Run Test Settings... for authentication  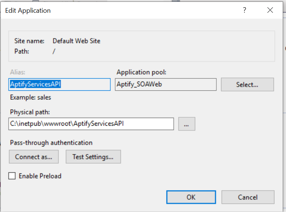(93, 157)
